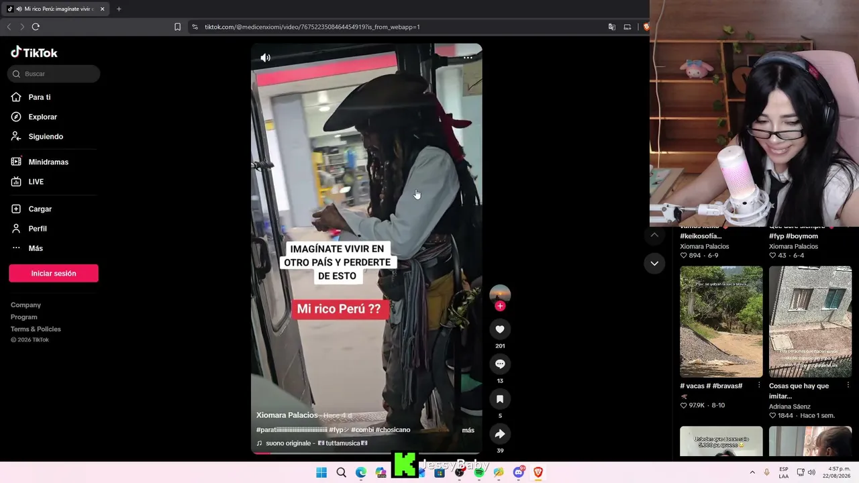The height and width of the screenshot is (483, 859).
Task: Open the suono originale sound link
Action: coord(312,443)
